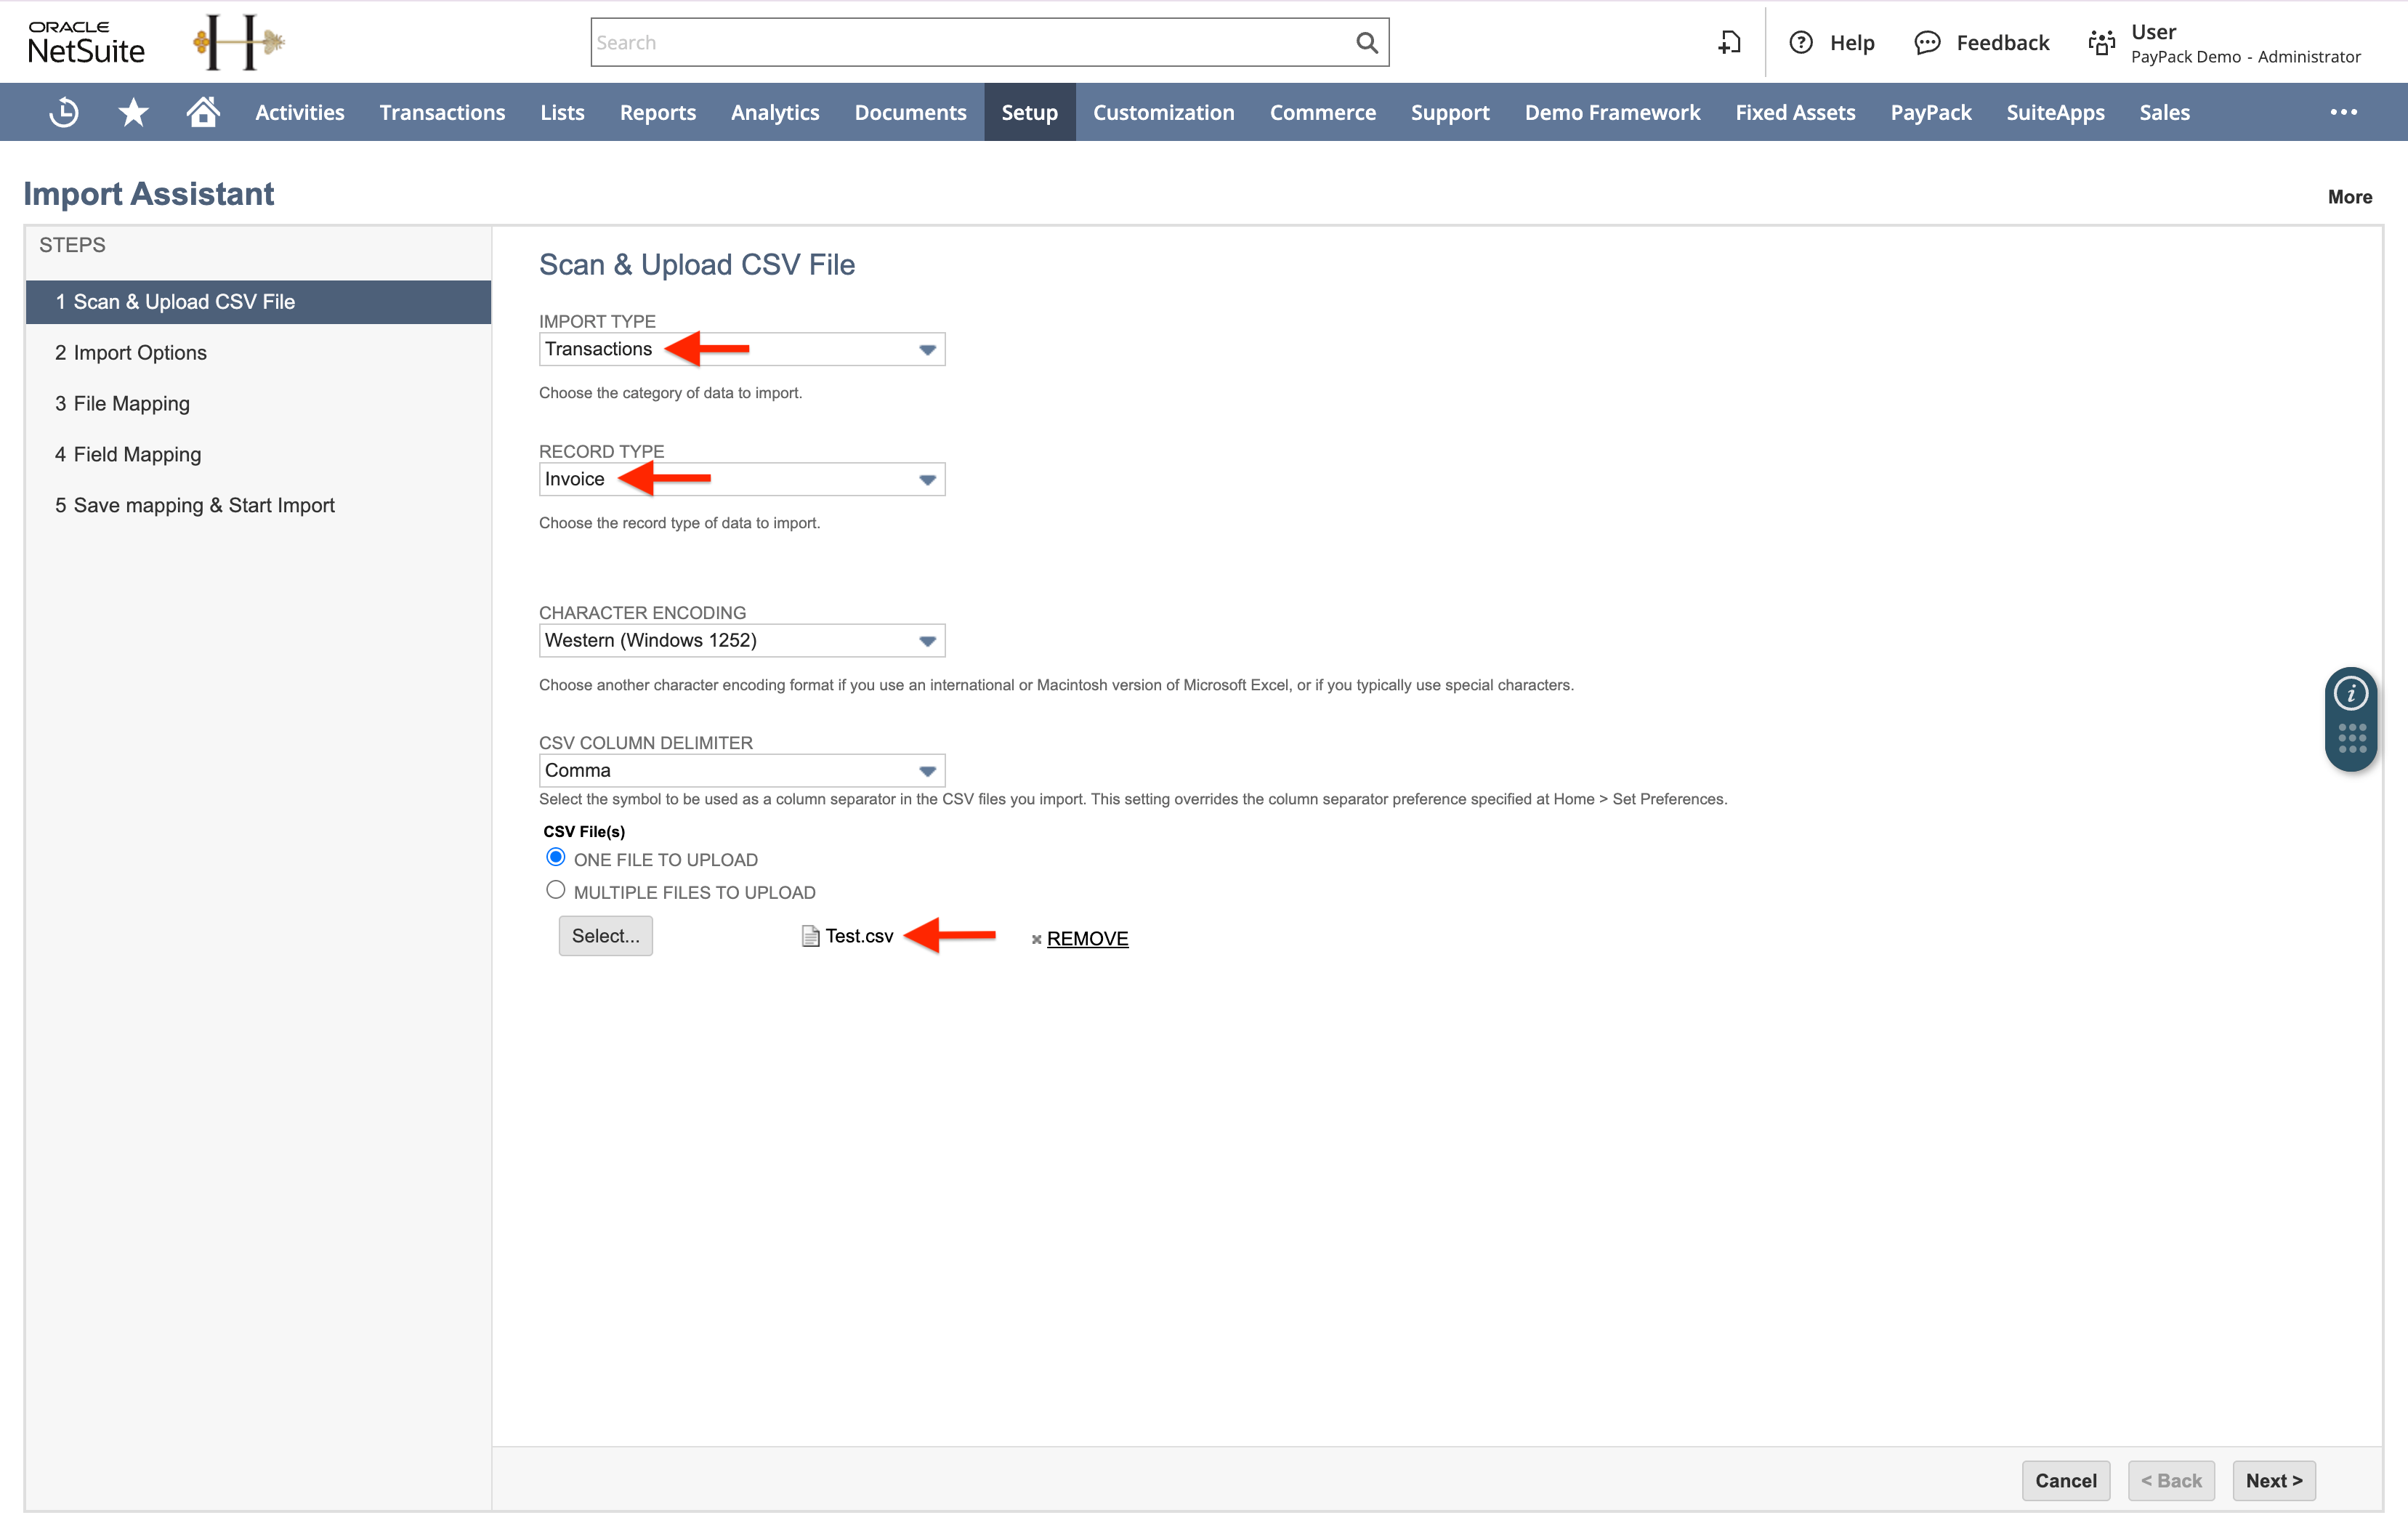The width and height of the screenshot is (2408, 1539).
Task: Open the PayPack navigation menu
Action: click(x=1930, y=112)
